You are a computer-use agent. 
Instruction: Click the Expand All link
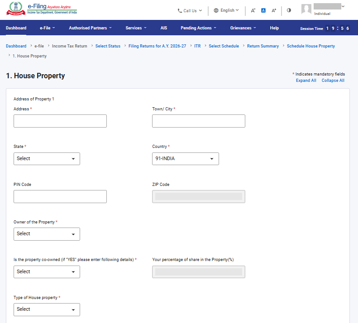[306, 81]
